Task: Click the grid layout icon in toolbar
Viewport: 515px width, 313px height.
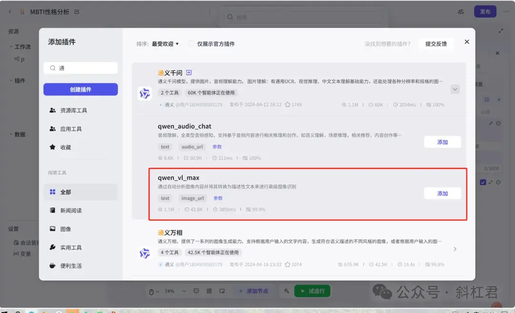Action: tap(209, 291)
